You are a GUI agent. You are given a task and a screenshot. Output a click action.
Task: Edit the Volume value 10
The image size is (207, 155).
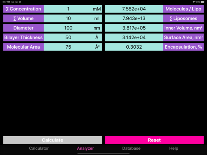68,18
